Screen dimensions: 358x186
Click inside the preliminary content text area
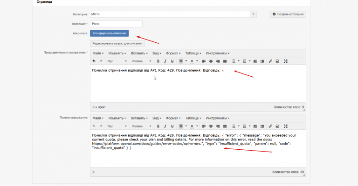198,84
